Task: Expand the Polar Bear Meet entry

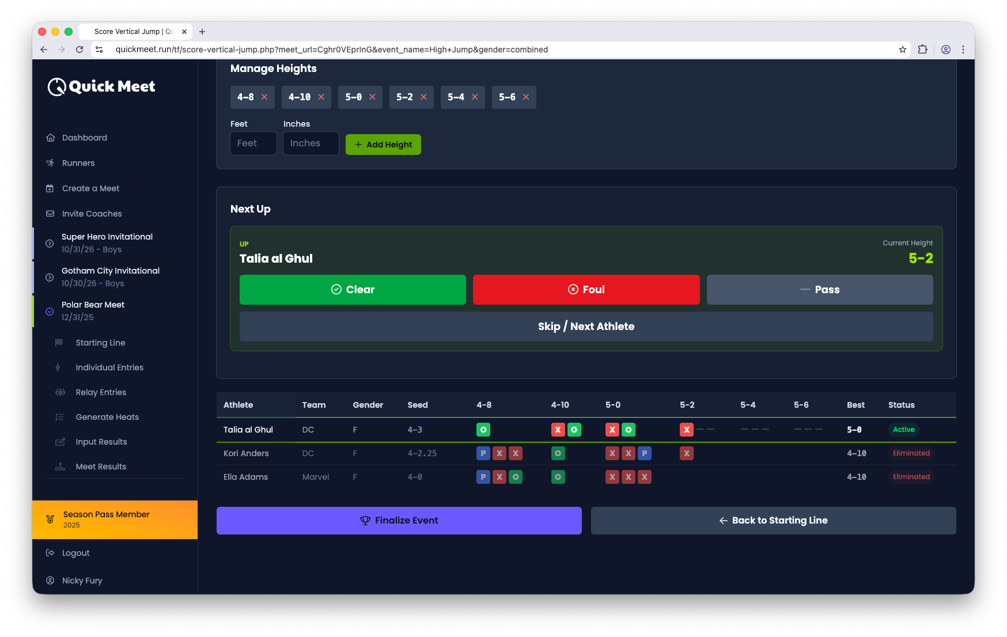Action: click(49, 311)
